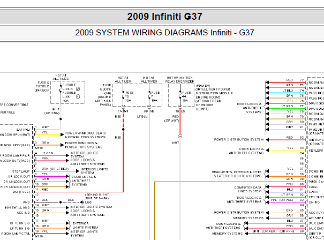Click the "ACC IND" terminal label

(x=23, y=213)
